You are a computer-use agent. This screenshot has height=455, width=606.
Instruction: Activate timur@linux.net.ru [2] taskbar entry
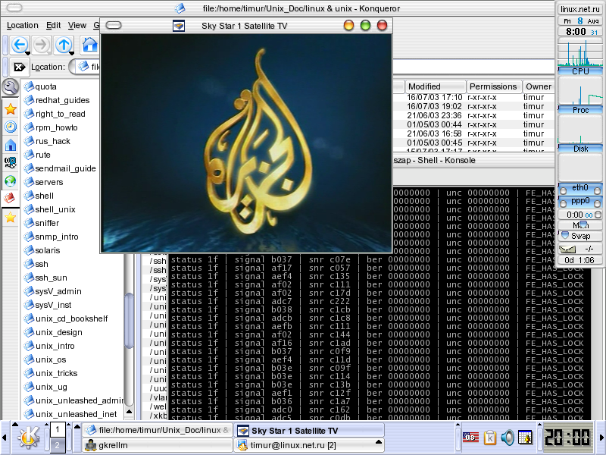(x=309, y=445)
